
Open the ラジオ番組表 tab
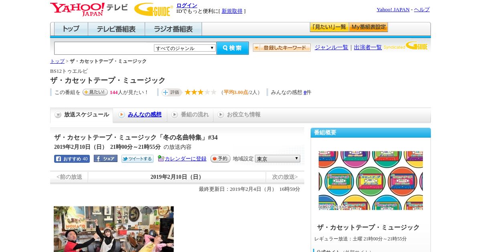point(173,29)
